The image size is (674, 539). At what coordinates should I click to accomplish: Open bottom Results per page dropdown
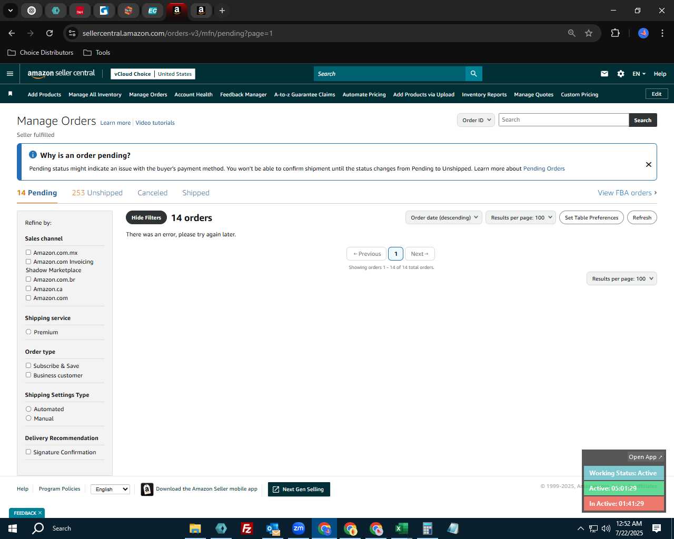tap(622, 278)
